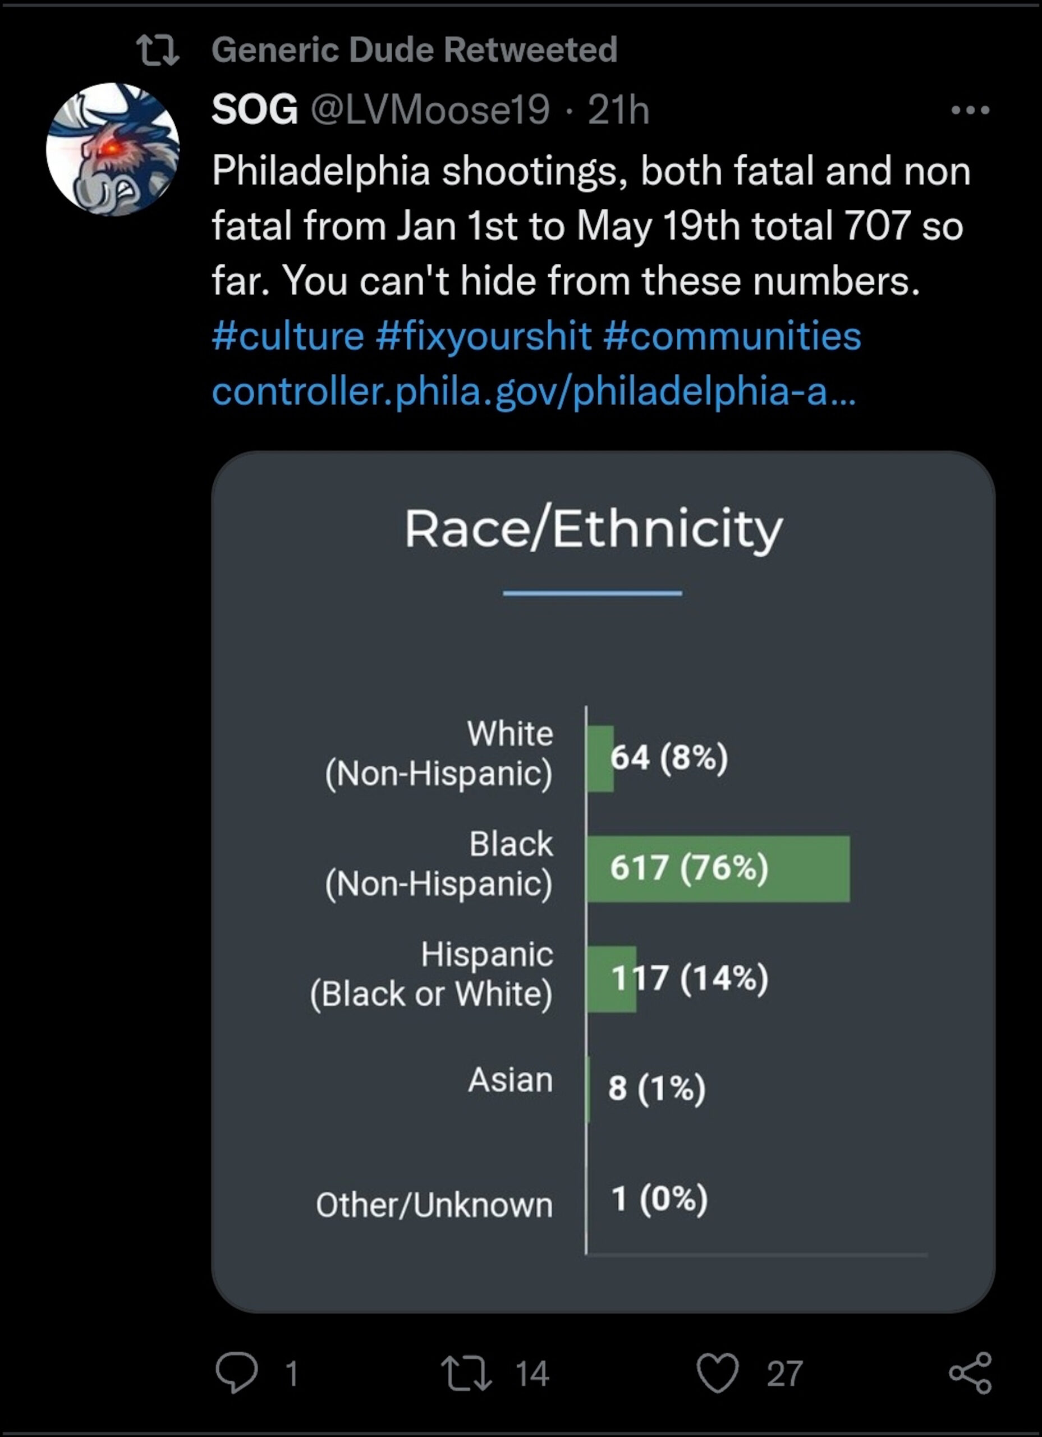This screenshot has height=1437, width=1042.
Task: Open the three-dot more options menu
Action: 970,110
